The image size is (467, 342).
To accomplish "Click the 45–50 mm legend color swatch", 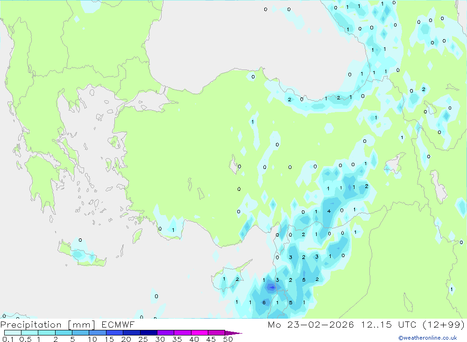I will click(217, 333).
